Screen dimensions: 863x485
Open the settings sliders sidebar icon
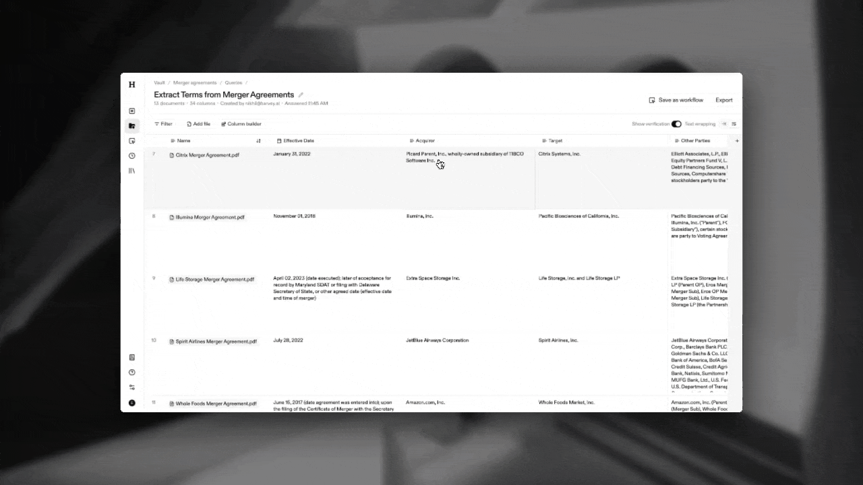[131, 387]
